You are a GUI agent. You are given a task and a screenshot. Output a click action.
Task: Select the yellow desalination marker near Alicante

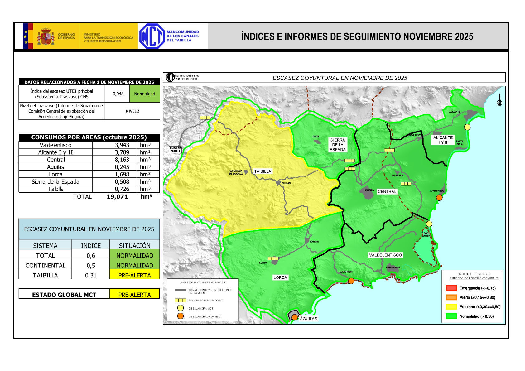(467, 127)
